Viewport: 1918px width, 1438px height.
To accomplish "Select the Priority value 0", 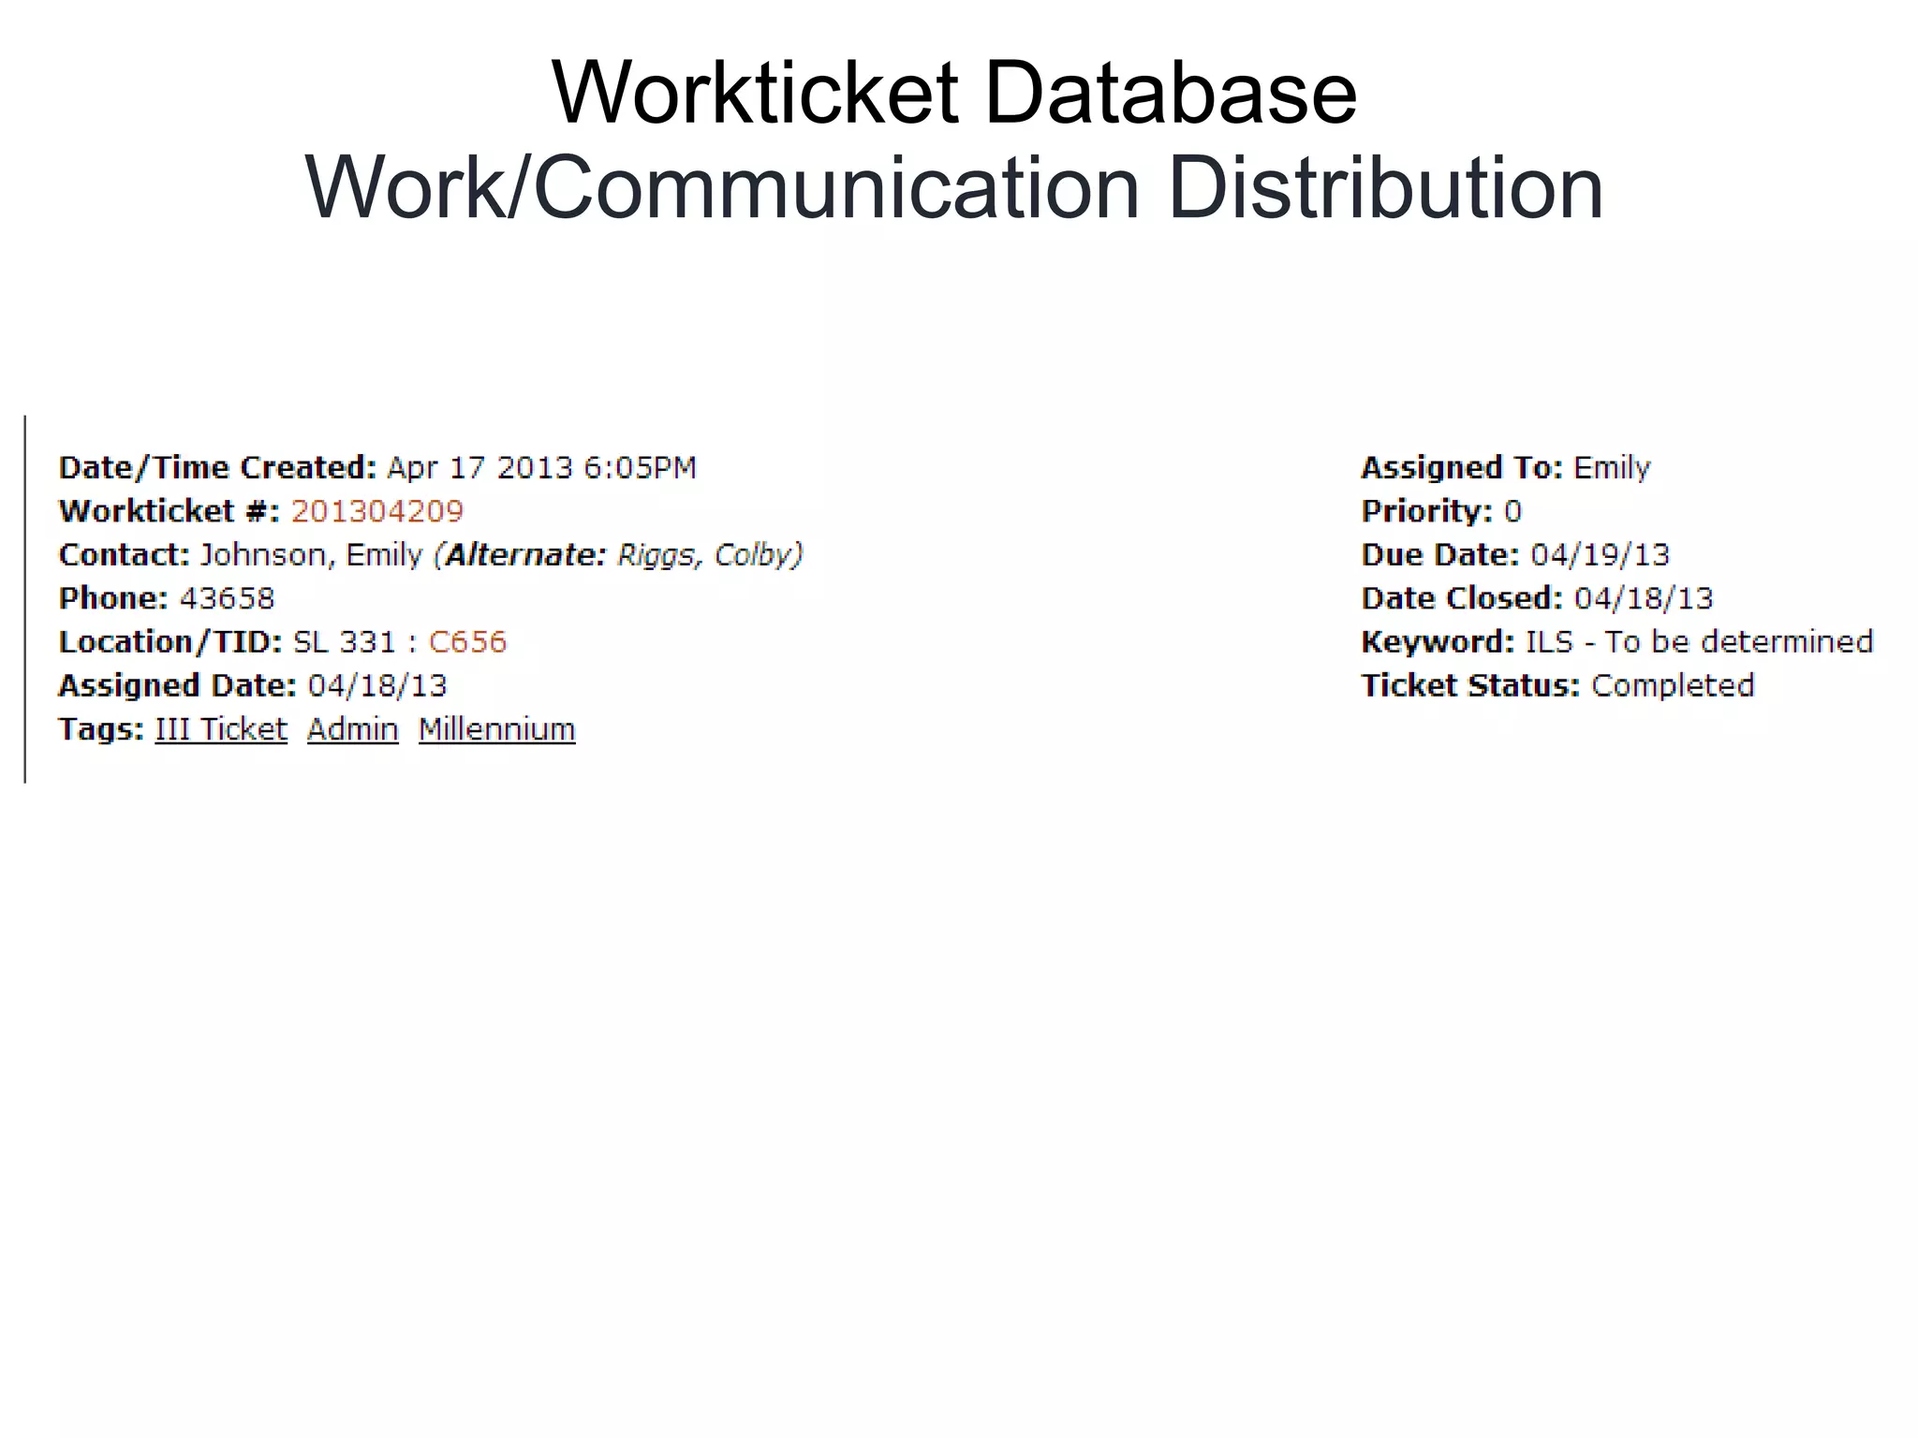I will point(1512,511).
